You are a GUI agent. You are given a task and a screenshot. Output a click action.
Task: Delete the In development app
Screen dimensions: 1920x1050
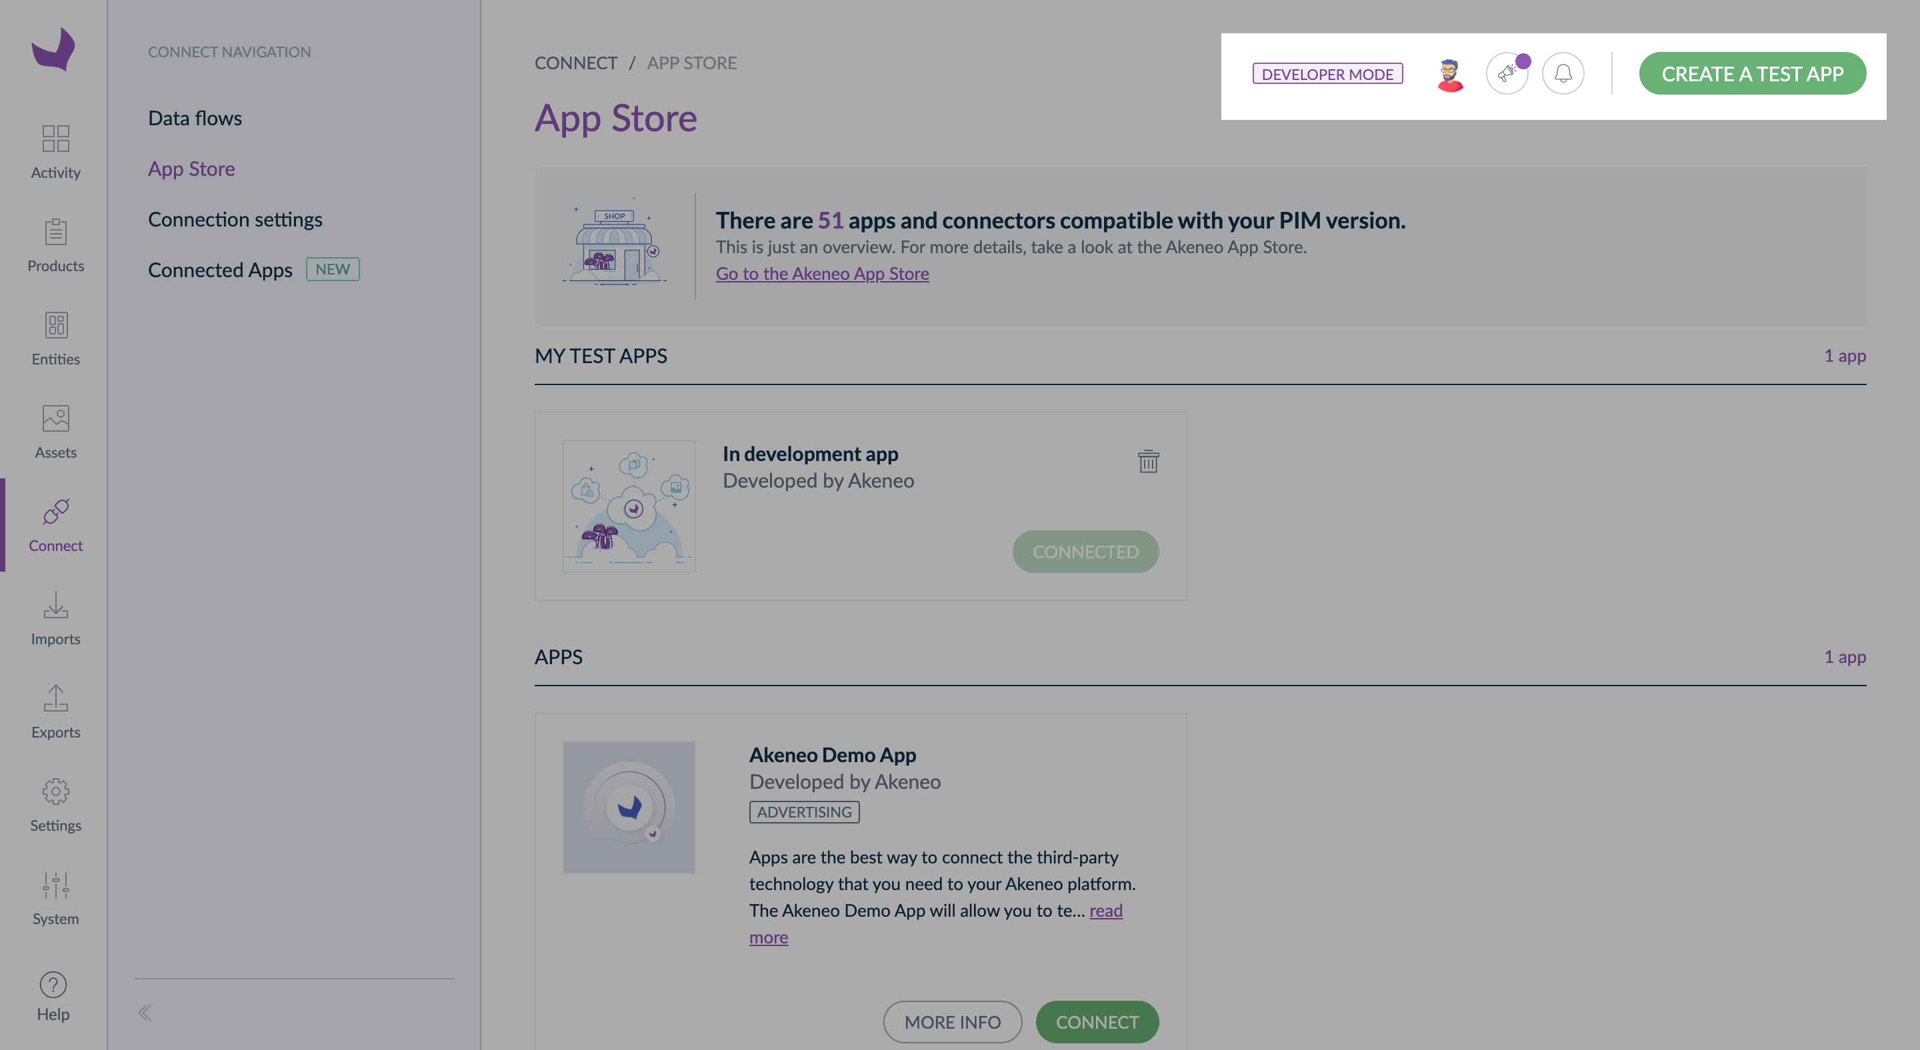1148,461
